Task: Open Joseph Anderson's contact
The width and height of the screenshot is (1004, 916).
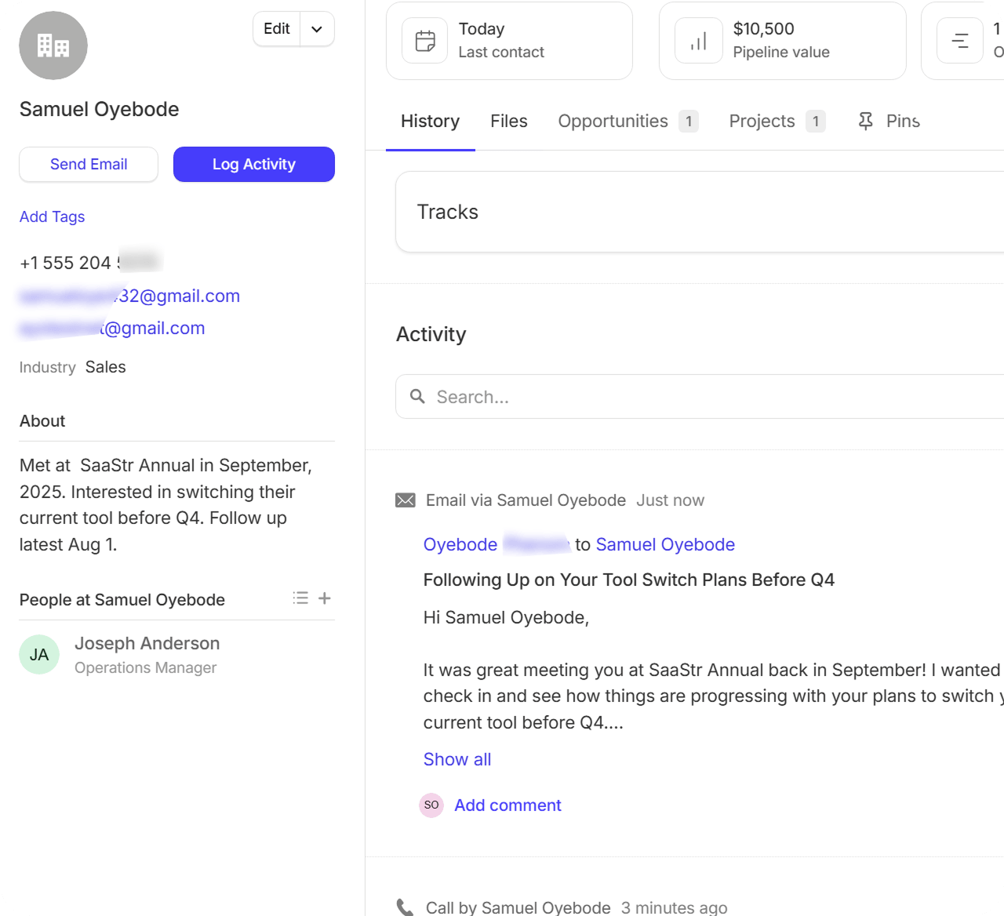Action: click(x=147, y=643)
